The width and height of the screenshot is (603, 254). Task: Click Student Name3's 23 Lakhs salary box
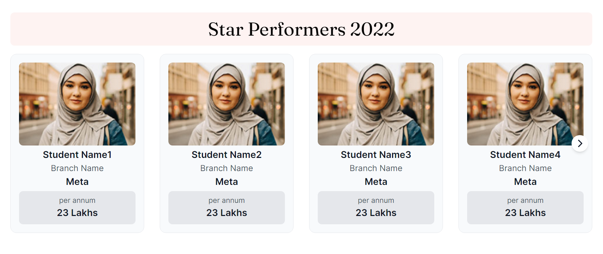[376, 208]
